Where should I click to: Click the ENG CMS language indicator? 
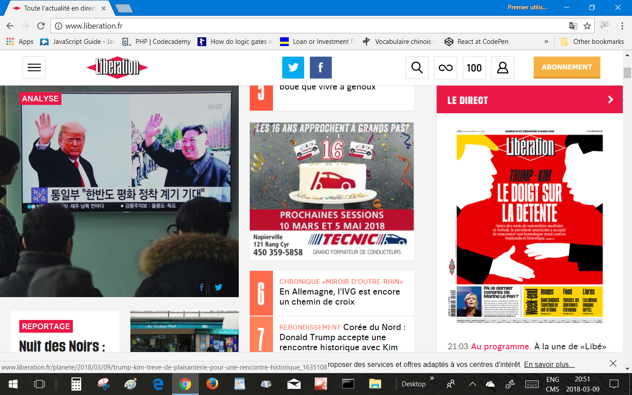point(553,384)
